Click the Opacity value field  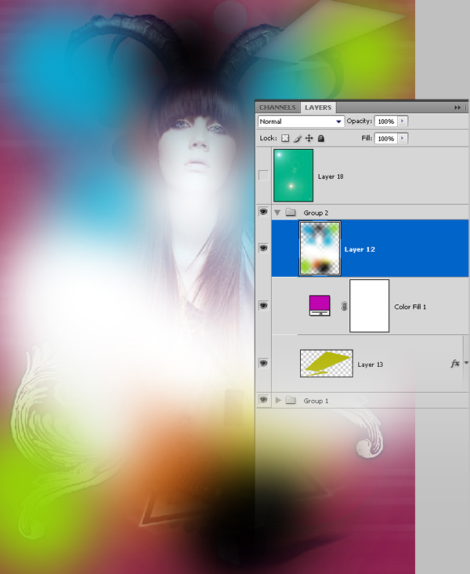pyautogui.click(x=386, y=122)
